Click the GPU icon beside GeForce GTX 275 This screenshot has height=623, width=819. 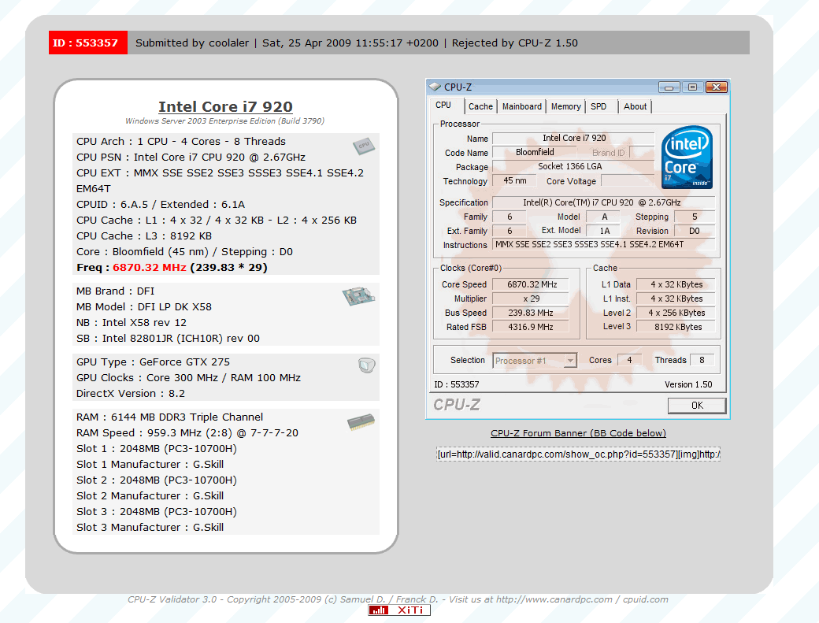(x=365, y=365)
